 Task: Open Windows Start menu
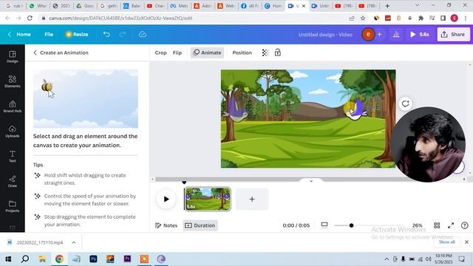point(8,259)
